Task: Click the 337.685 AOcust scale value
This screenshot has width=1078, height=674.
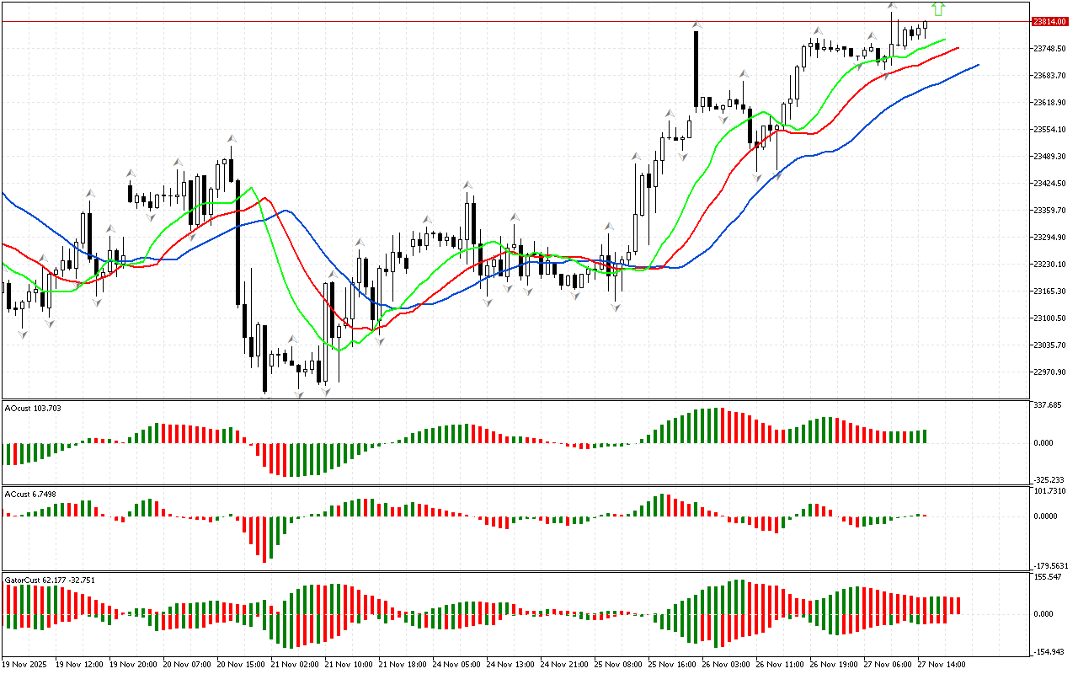Action: [1052, 405]
